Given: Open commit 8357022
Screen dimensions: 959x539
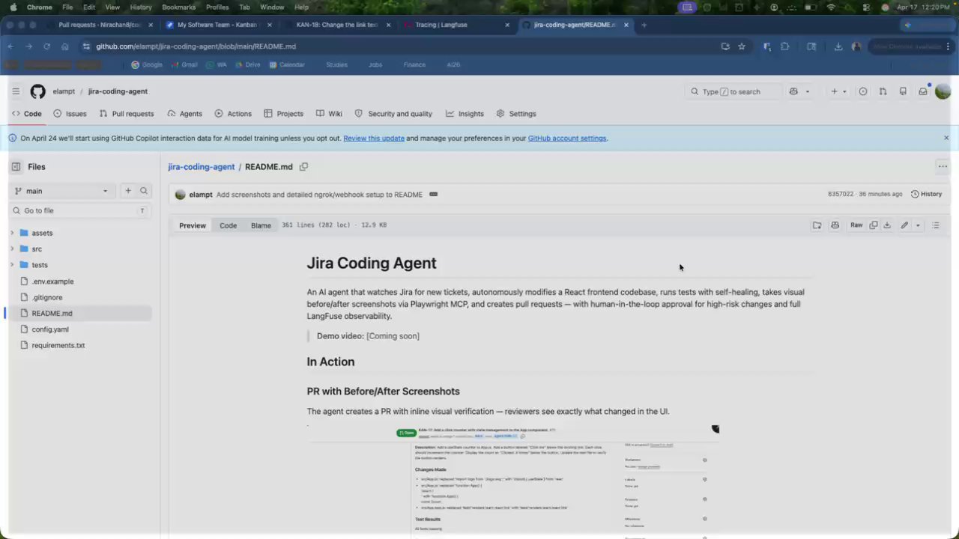Looking at the screenshot, I should coord(841,194).
